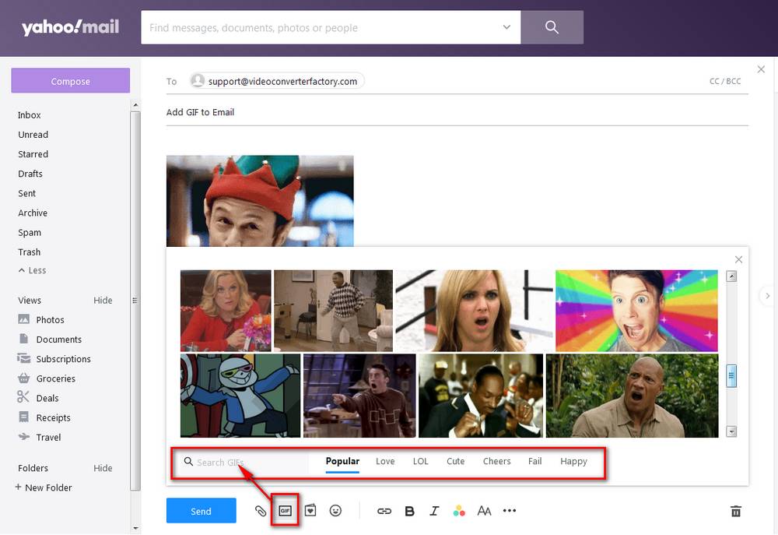
Task: Open the emoji smiley picker
Action: 335,511
